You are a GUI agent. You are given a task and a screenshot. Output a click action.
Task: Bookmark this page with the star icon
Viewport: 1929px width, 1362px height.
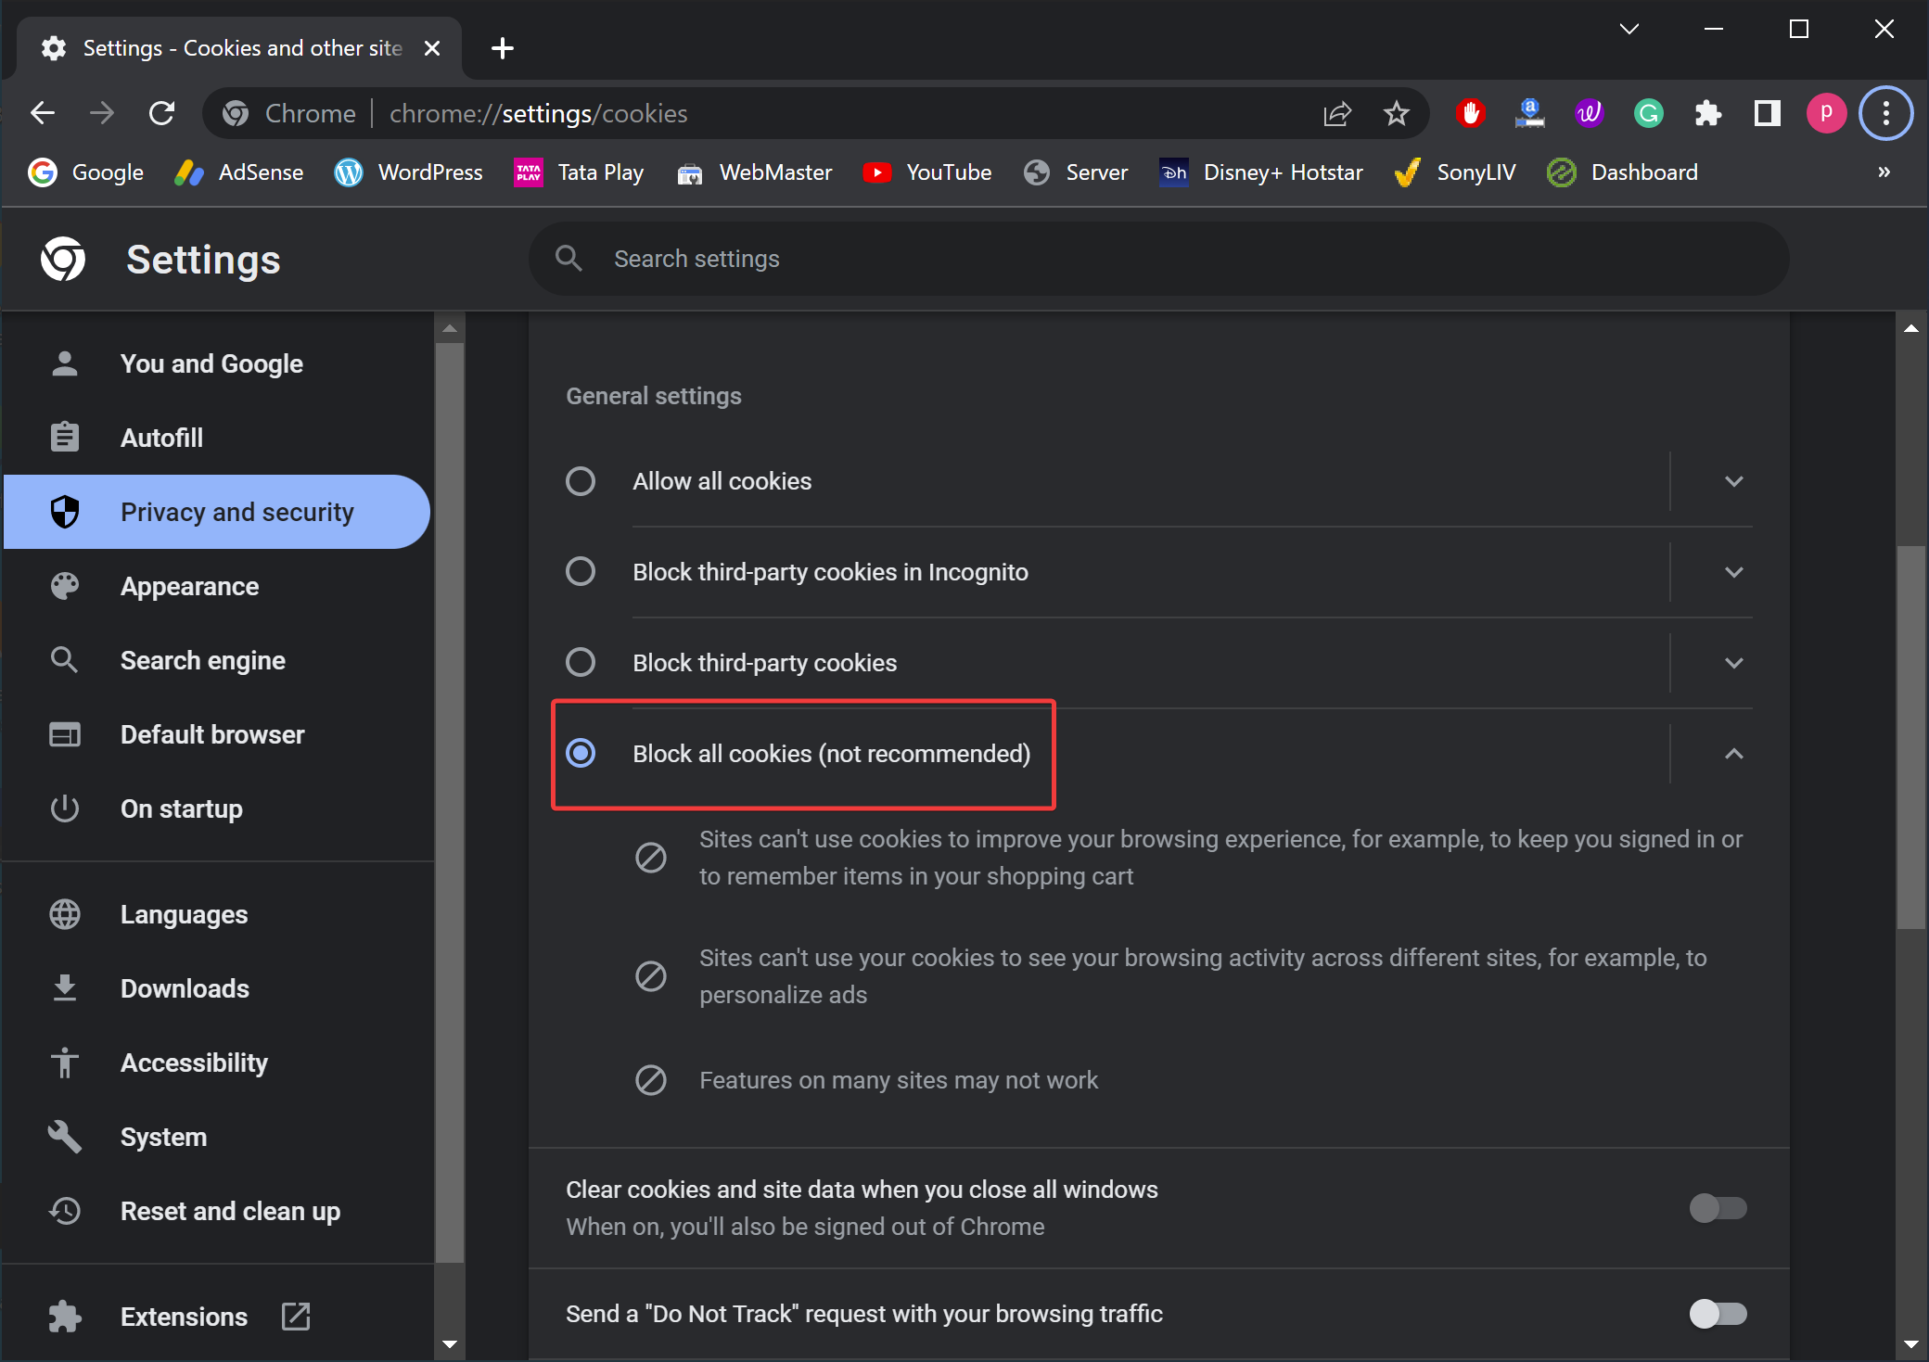(x=1396, y=114)
